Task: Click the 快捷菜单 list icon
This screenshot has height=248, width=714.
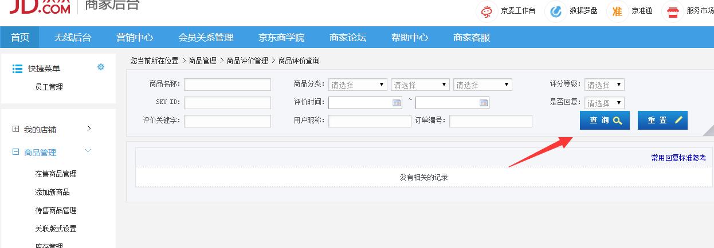Action: (17, 69)
